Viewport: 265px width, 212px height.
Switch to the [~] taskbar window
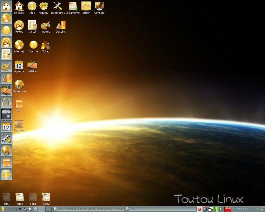pyautogui.click(x=161, y=209)
